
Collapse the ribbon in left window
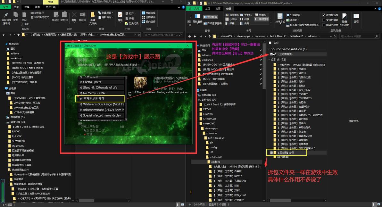point(179,7)
